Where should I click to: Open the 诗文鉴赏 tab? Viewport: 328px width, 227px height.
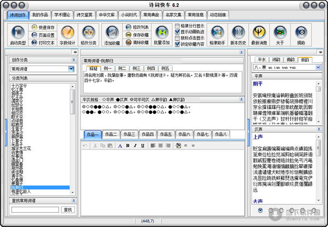[85, 15]
